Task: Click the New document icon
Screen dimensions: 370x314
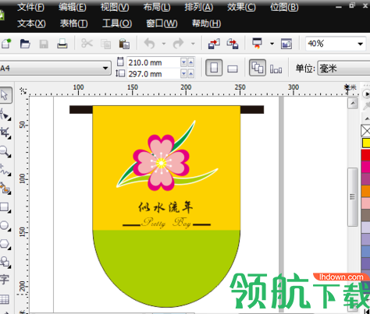Action: (6, 44)
